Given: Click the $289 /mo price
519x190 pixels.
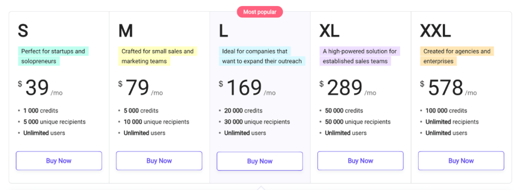Looking at the screenshot, I should (348, 88).
